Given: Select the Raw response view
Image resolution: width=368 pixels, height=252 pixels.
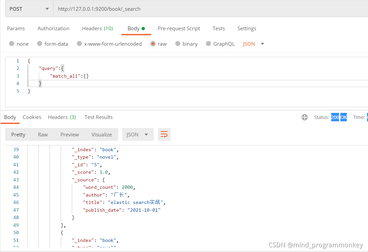Looking at the screenshot, I should (43, 134).
